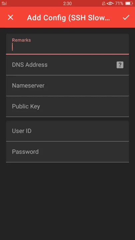
Task: Open DNS Address help question mark
Action: pos(120,65)
